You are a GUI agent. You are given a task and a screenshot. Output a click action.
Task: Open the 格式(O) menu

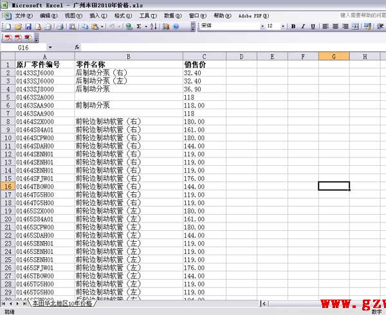(123, 15)
